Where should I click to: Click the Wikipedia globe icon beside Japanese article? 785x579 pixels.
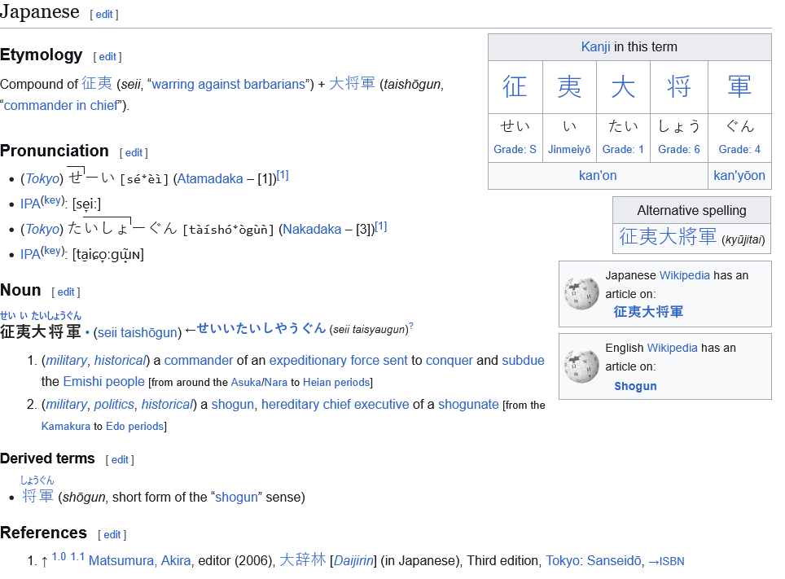(x=581, y=293)
